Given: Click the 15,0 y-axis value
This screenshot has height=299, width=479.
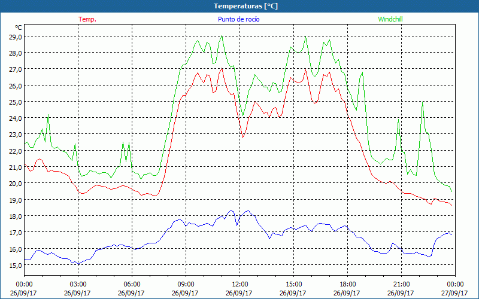Looking at the screenshot, I should [15, 265].
